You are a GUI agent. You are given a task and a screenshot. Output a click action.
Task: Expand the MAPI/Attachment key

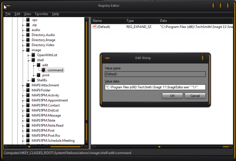pos(23,86)
